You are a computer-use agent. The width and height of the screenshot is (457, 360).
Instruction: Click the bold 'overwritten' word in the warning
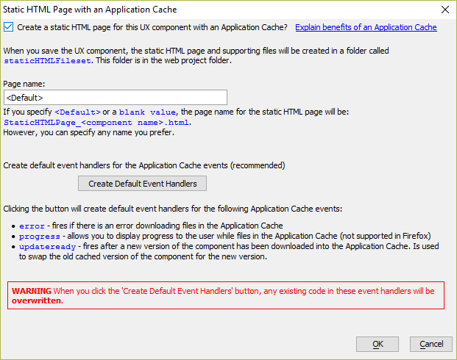[38, 300]
